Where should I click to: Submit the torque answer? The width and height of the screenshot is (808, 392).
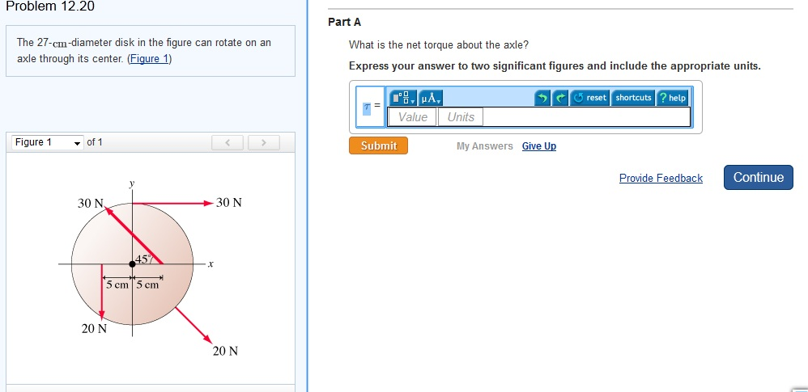coord(378,145)
